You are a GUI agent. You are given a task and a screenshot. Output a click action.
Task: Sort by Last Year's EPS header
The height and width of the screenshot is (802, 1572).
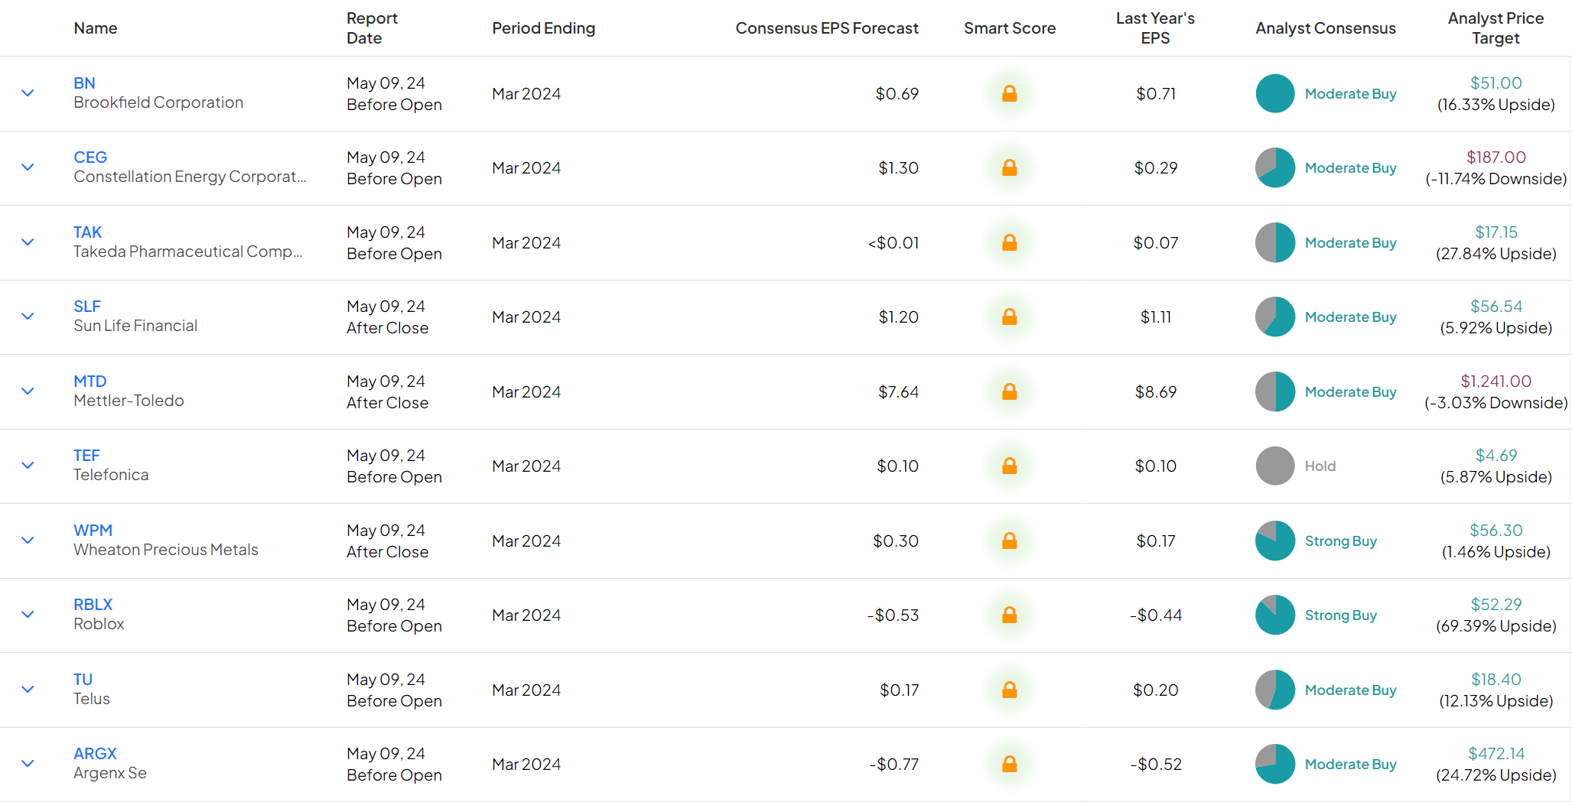pyautogui.click(x=1155, y=28)
